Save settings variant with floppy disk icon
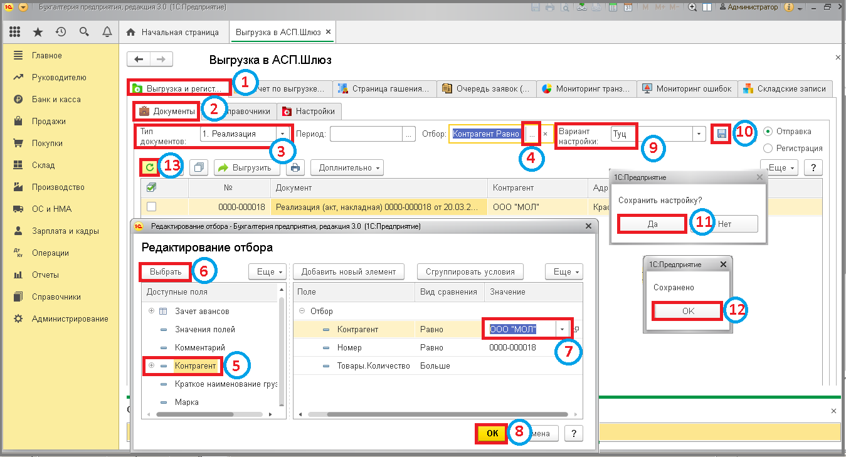The image size is (846, 457). pos(721,134)
